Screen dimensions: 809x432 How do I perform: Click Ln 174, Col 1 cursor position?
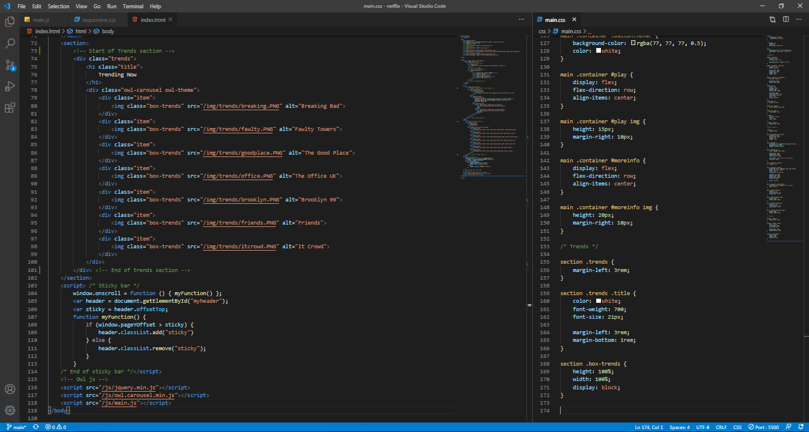click(649, 427)
